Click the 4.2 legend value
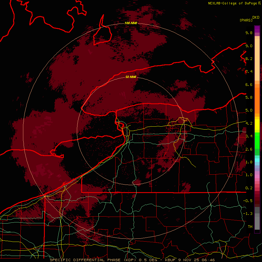This screenshot has height=262, width=262. [249, 123]
